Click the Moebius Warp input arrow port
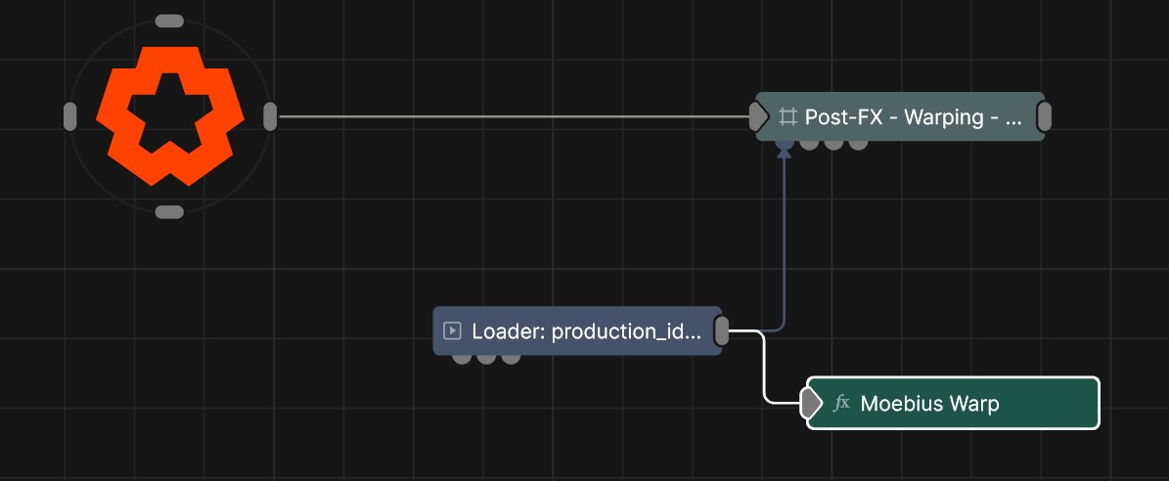The image size is (1169, 481). pos(810,403)
